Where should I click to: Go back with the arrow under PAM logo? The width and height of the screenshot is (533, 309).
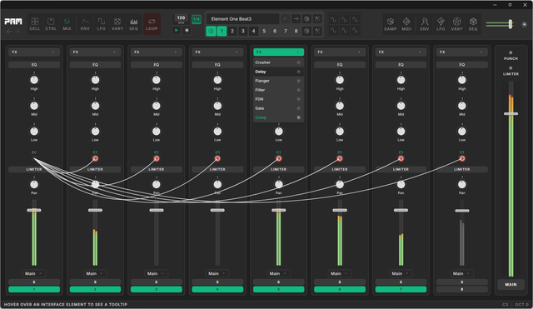tap(9, 32)
